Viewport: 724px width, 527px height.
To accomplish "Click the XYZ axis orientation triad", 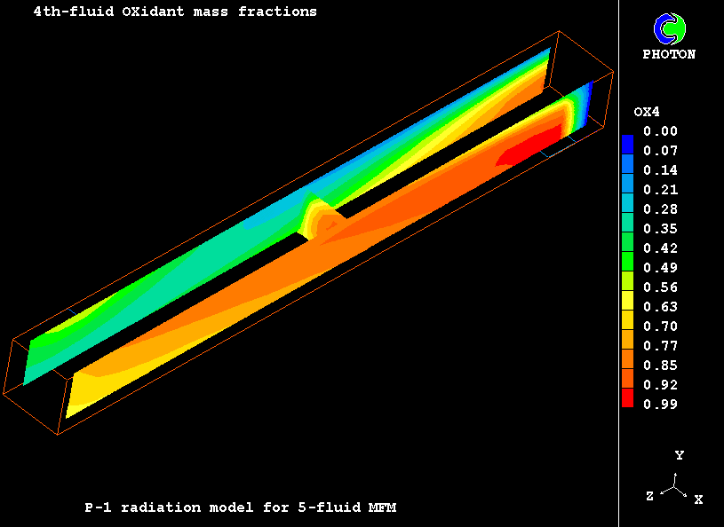I will [x=677, y=487].
